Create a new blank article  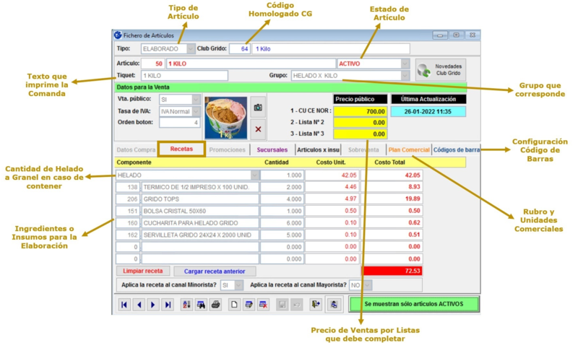[x=234, y=305]
